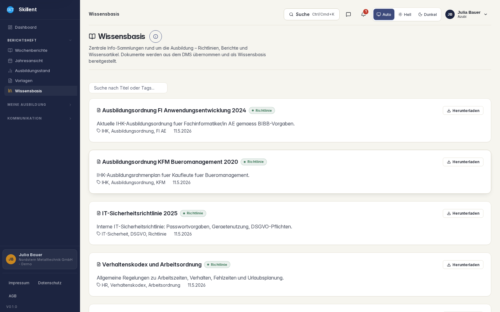Click document icon of FI Anwendungsentwicklung entry
This screenshot has width=500, height=312.
pyautogui.click(x=99, y=110)
